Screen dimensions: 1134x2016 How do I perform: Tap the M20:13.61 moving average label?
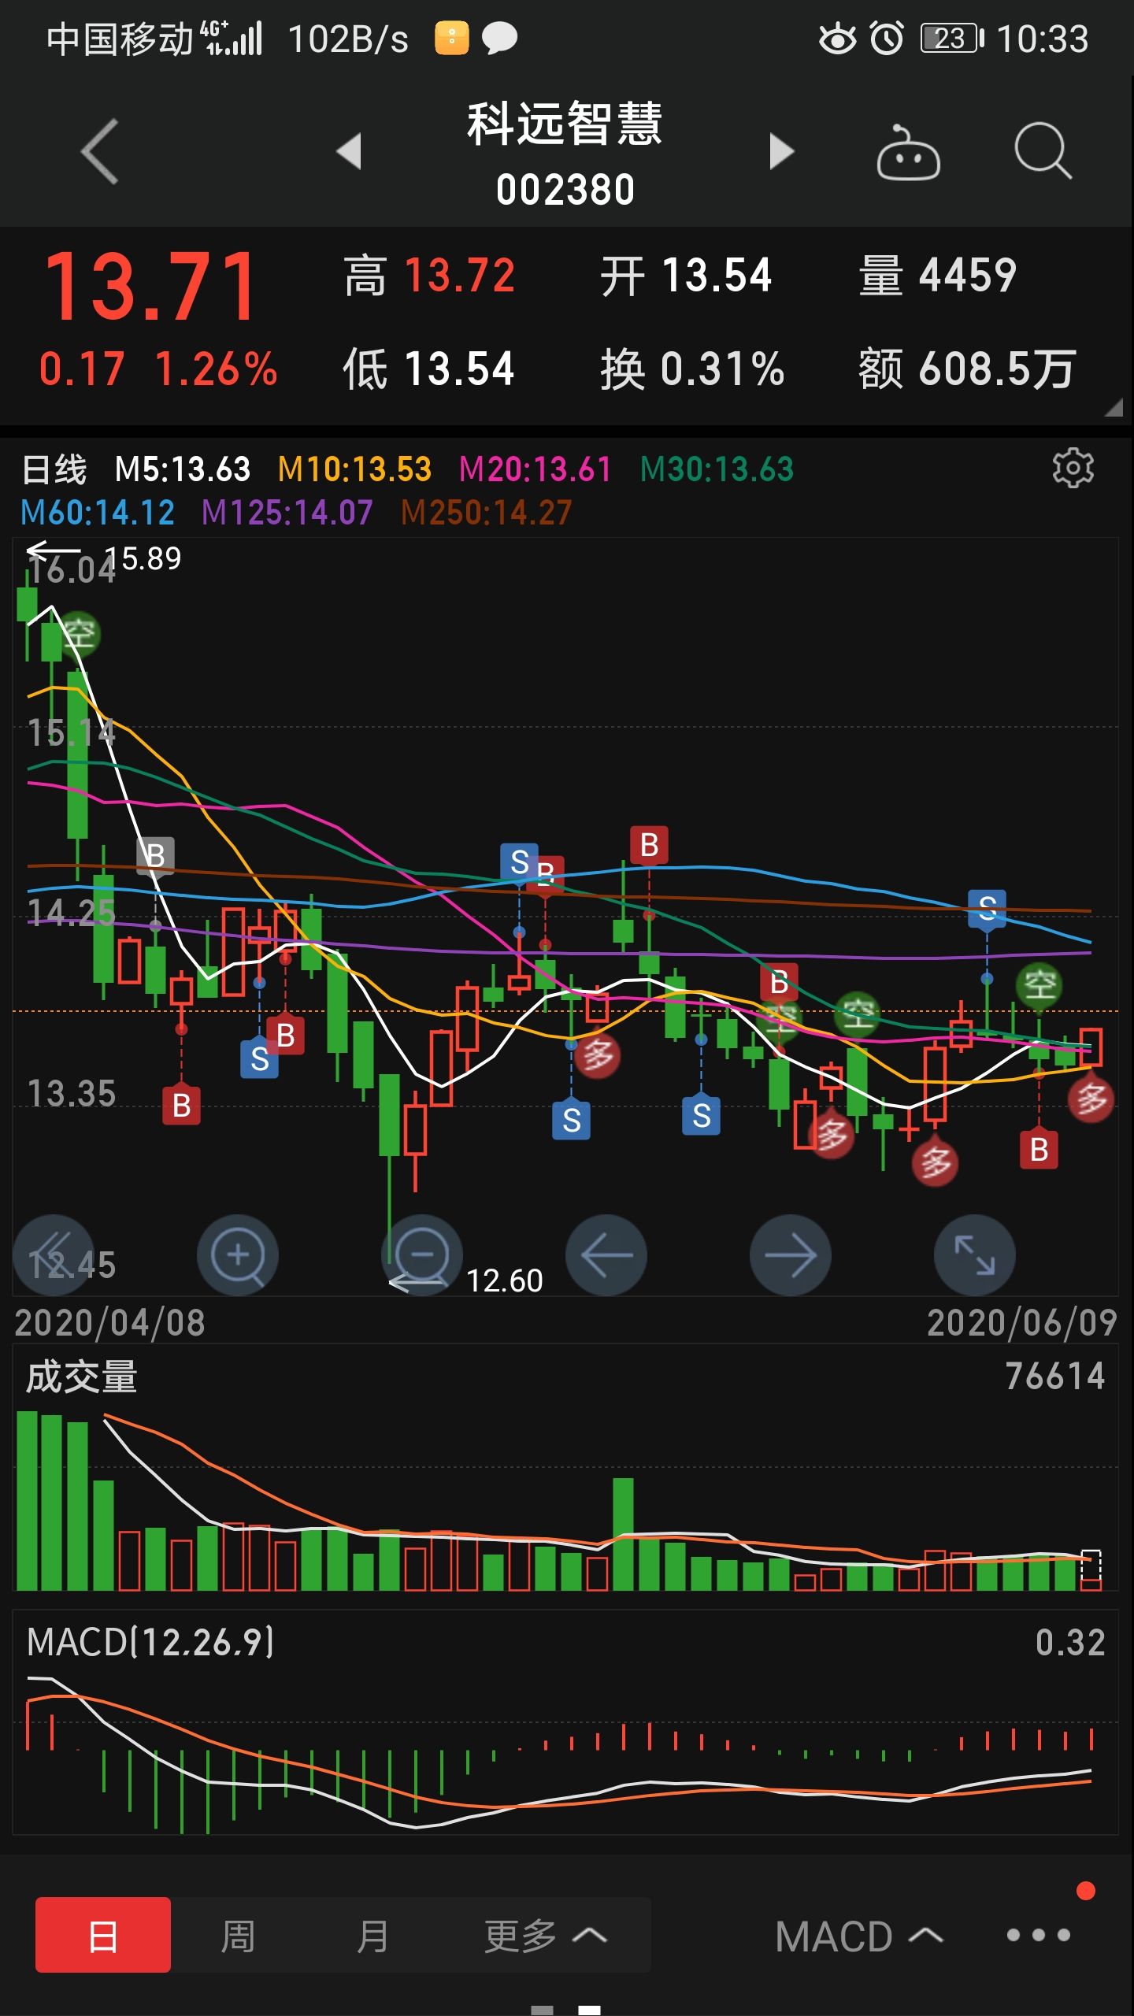[535, 470]
